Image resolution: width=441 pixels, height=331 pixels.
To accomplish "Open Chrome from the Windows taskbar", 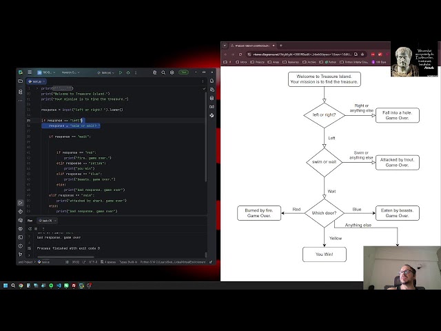I will pos(21,285).
